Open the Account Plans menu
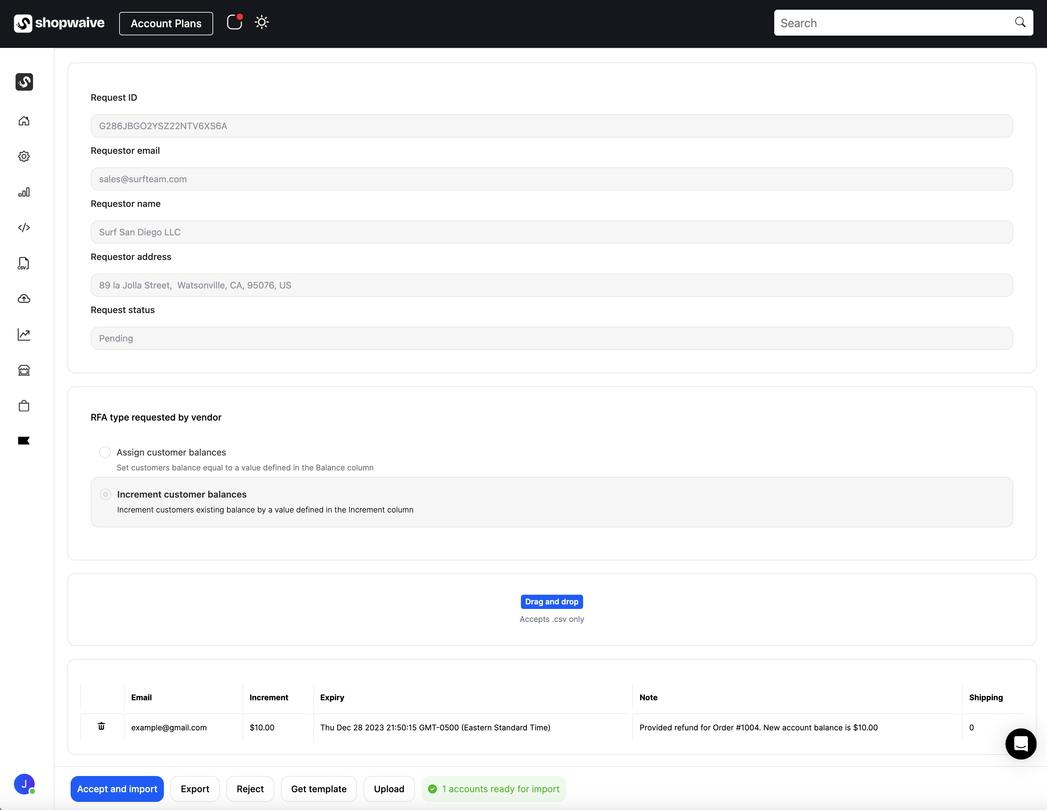Image resolution: width=1047 pixels, height=810 pixels. (166, 24)
